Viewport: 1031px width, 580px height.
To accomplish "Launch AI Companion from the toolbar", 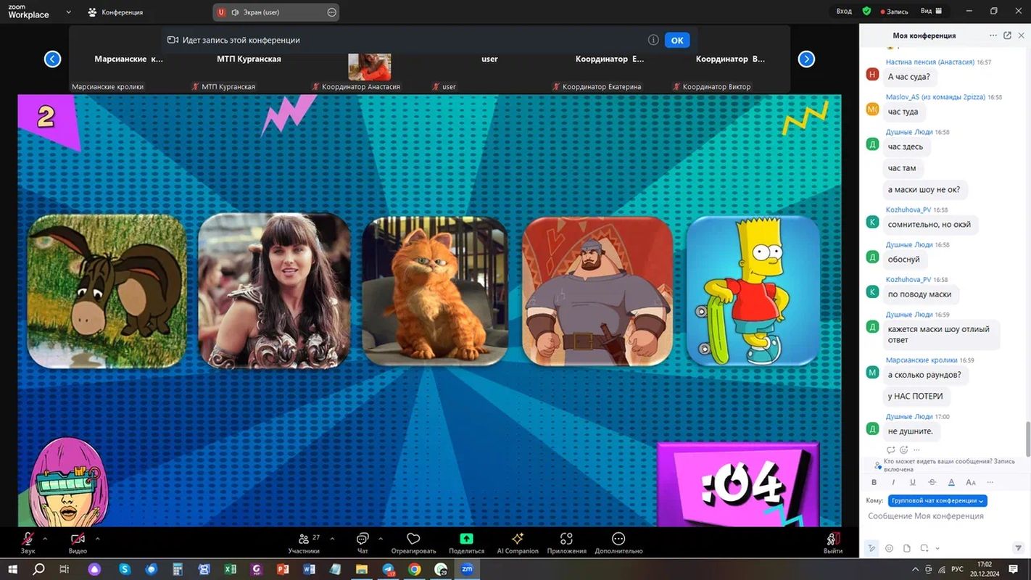I will 518,542.
